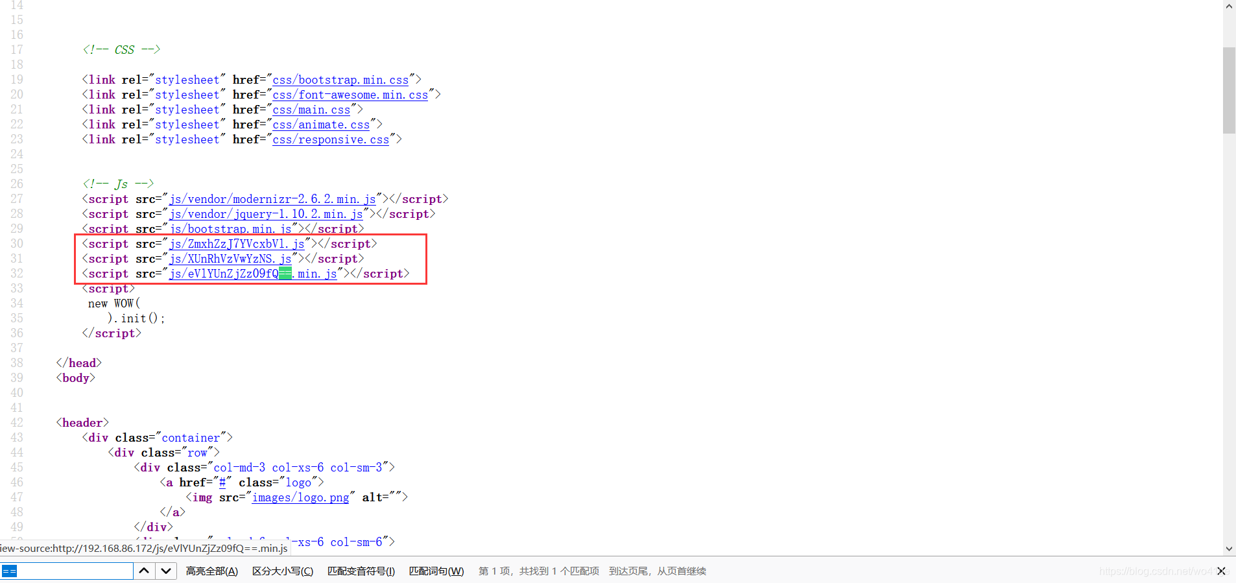Image resolution: width=1236 pixels, height=583 pixels.
Task: Toggle Highlight All (高亮全部) option
Action: coord(212,571)
